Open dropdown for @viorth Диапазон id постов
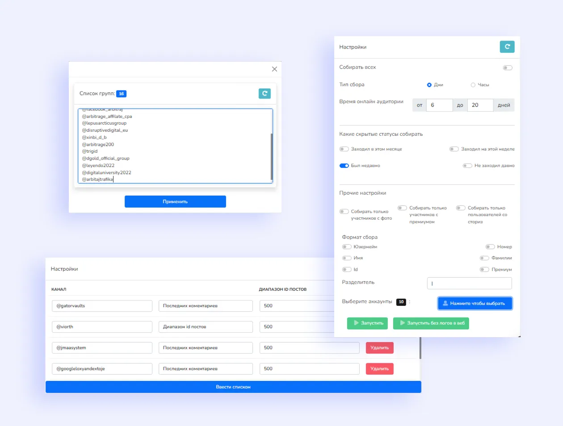Image resolution: width=563 pixels, height=426 pixels. (x=206, y=327)
